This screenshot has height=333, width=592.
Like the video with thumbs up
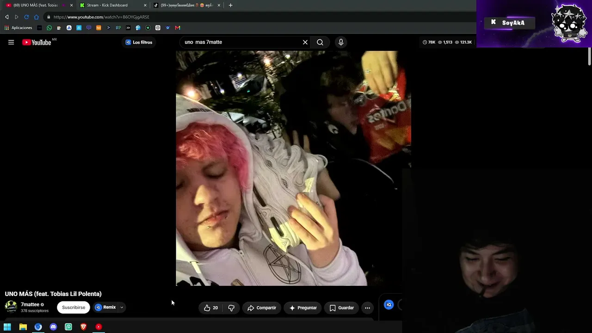[211, 308]
